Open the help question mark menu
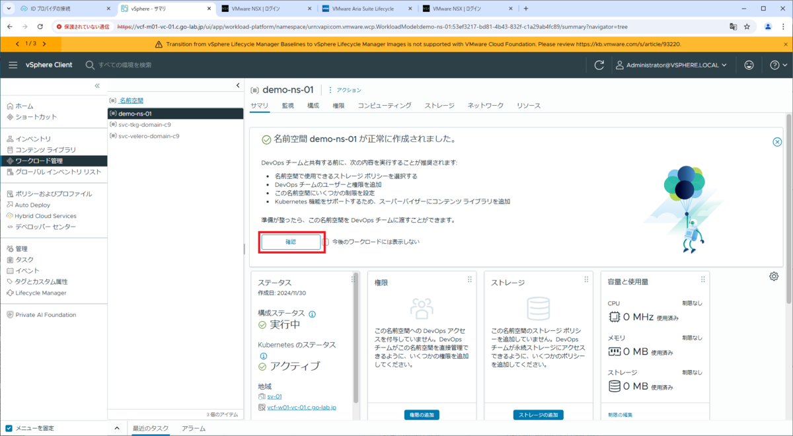Image resolution: width=793 pixels, height=436 pixels. coord(778,65)
